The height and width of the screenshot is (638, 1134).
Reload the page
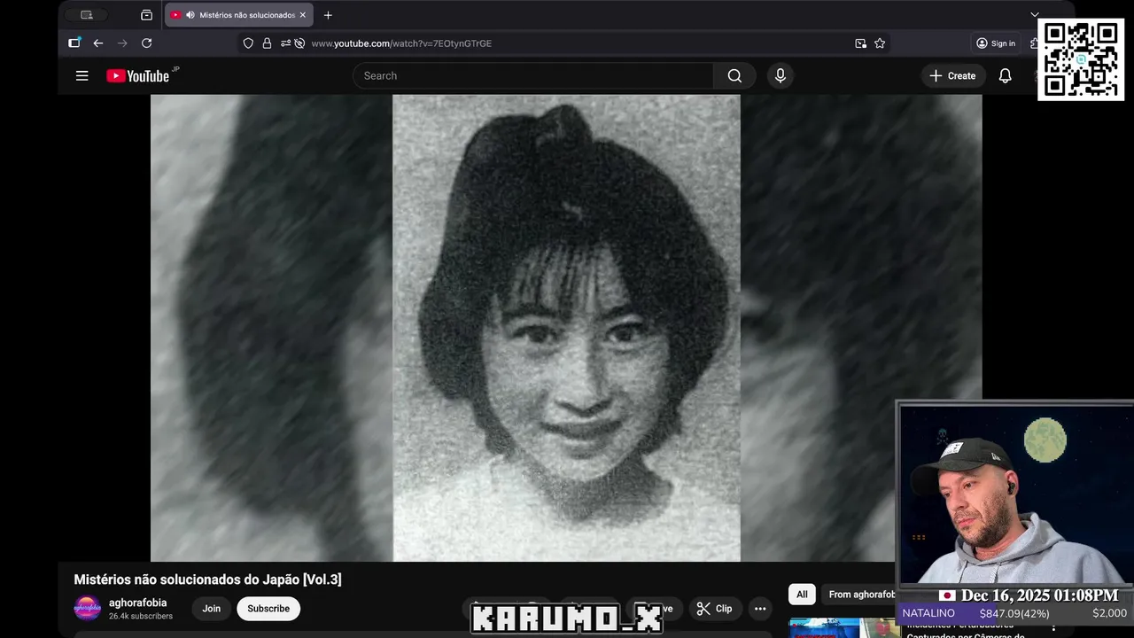pos(146,43)
